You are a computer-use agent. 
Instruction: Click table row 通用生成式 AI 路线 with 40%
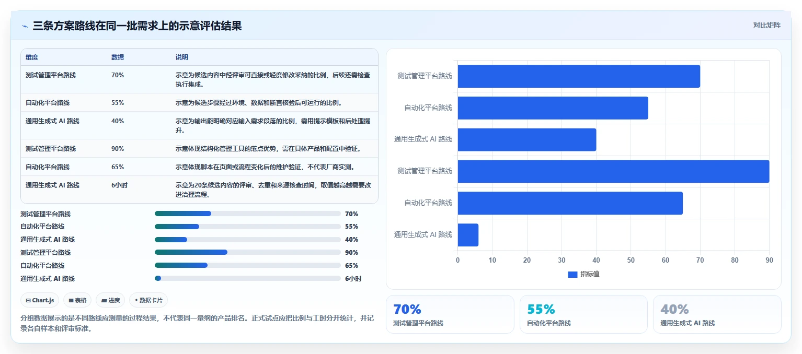[199, 125]
